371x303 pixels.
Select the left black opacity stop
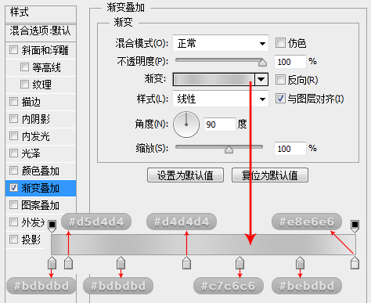(x=52, y=226)
